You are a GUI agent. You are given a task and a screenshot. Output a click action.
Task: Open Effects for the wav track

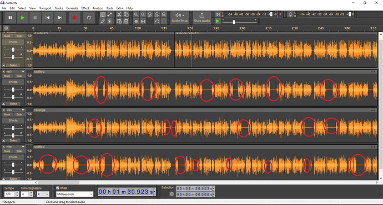13,120
